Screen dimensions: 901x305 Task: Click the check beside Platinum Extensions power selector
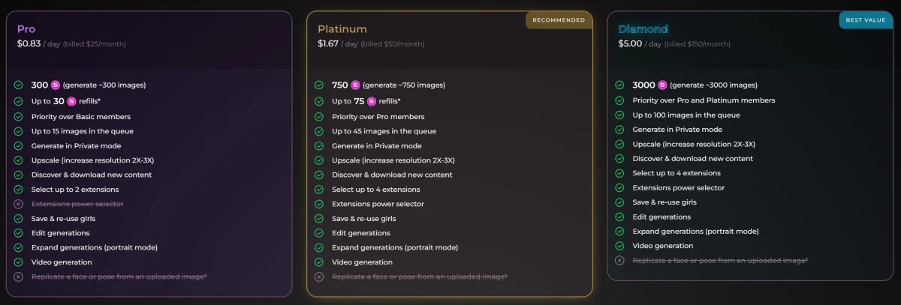319,204
